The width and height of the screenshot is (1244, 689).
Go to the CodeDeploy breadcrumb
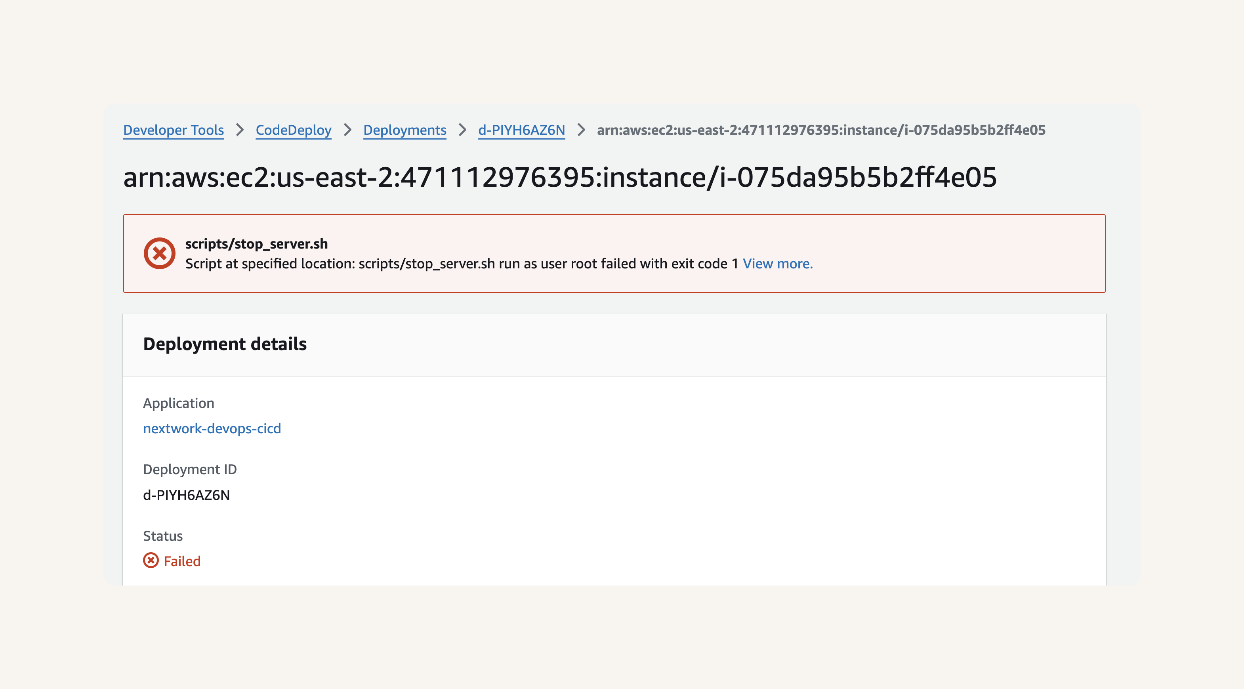coord(294,130)
